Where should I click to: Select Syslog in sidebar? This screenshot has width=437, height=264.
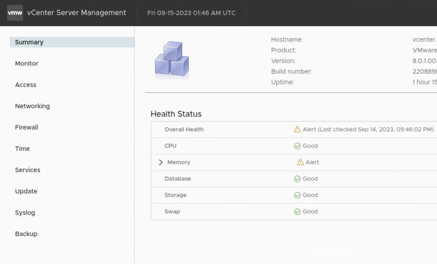25,213
